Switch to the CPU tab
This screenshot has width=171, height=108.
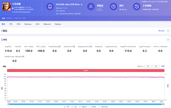tap(19, 24)
